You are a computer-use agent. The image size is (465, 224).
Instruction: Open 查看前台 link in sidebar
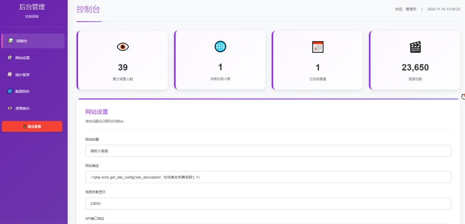coord(23,108)
